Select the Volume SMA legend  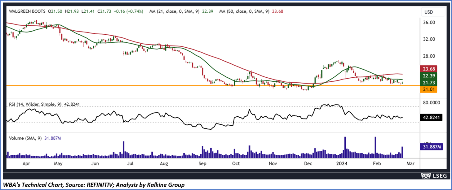[35, 138]
